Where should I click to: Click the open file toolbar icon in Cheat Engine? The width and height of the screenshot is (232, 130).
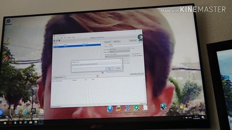(57, 41)
